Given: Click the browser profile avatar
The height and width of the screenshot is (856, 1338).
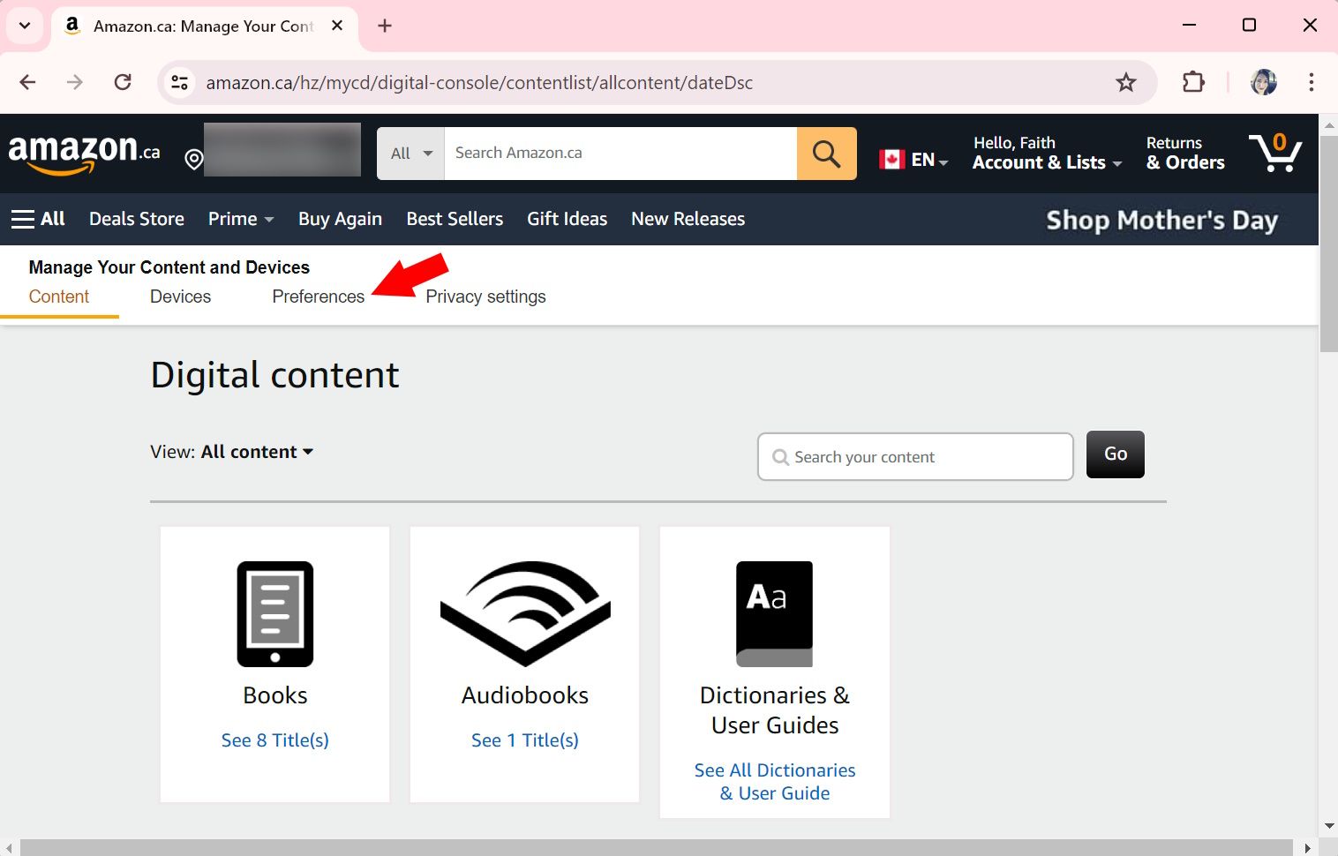Looking at the screenshot, I should click(x=1264, y=82).
